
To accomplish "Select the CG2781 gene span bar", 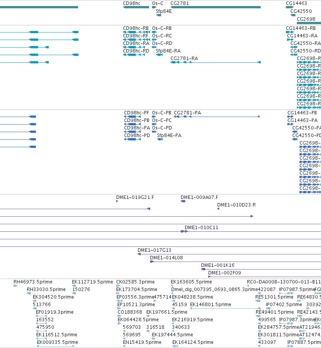I will pyautogui.click(x=215, y=7).
